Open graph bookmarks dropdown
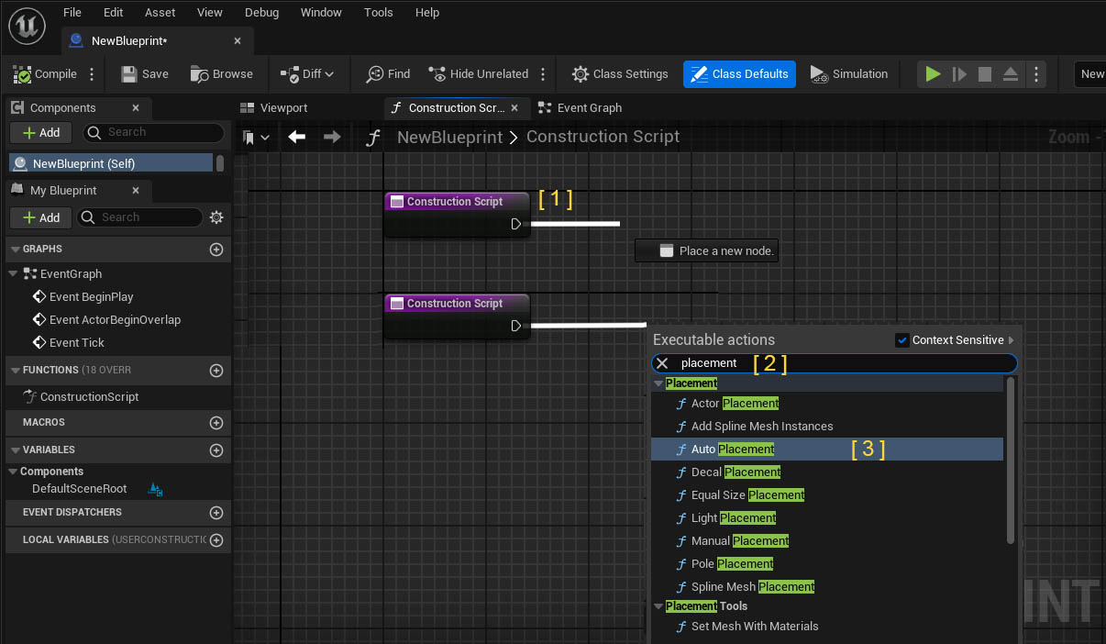Viewport: 1106px width, 644px height. tap(256, 137)
